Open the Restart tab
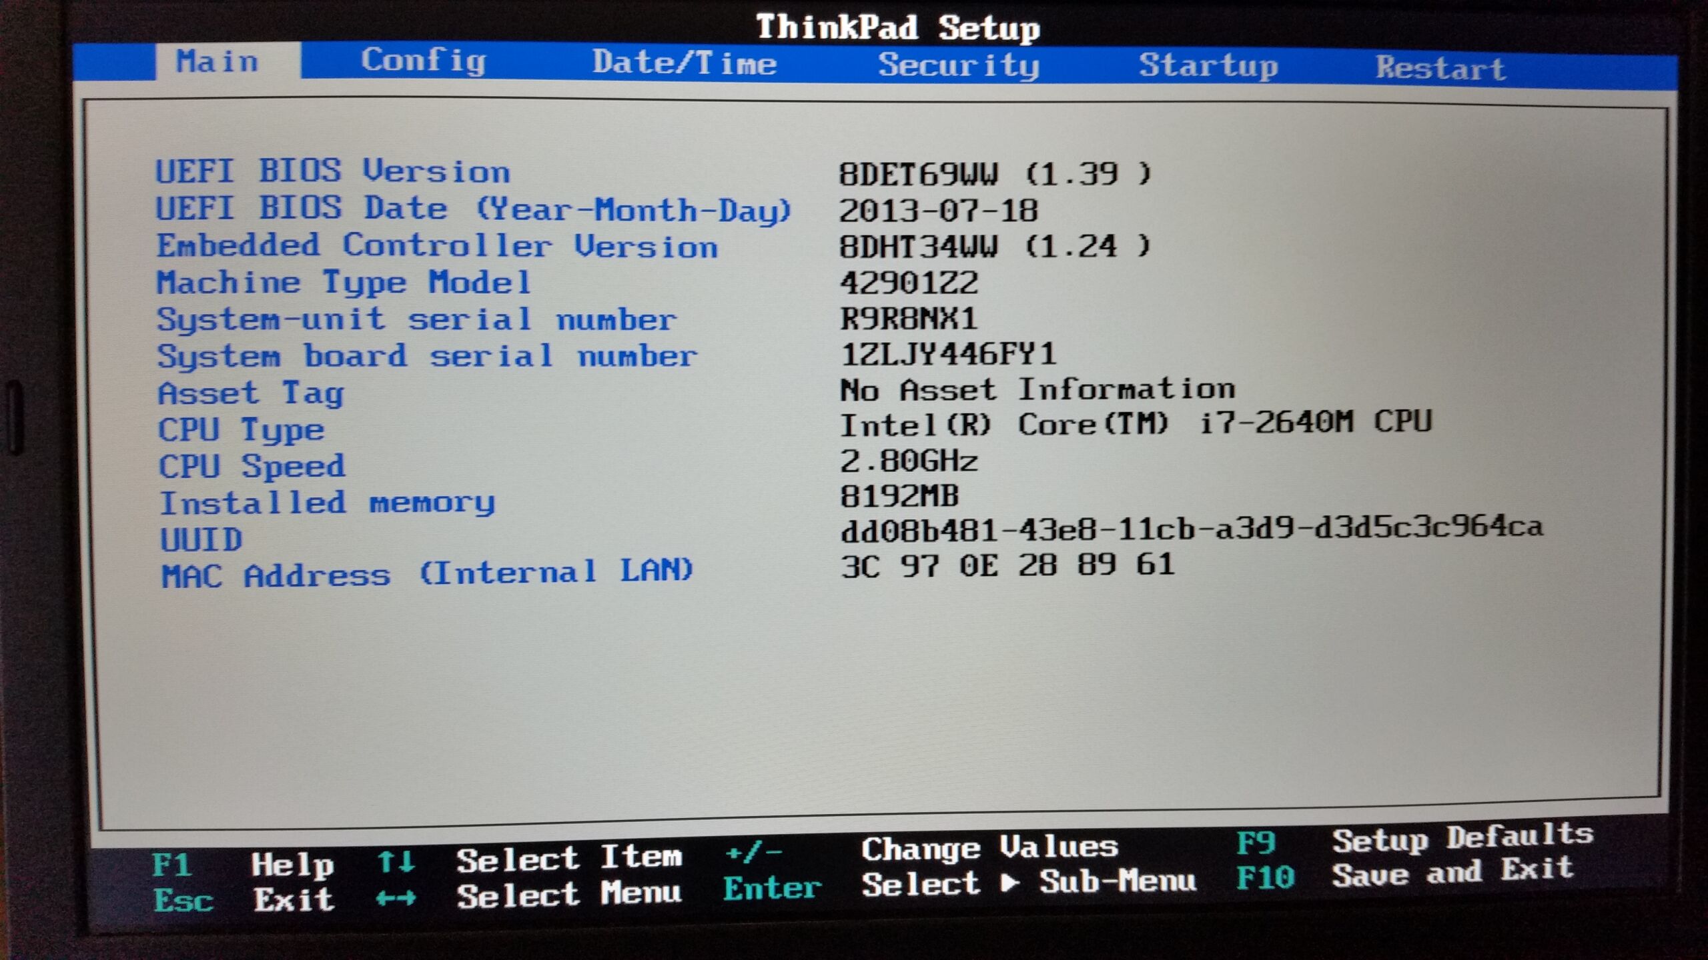 (x=1441, y=68)
